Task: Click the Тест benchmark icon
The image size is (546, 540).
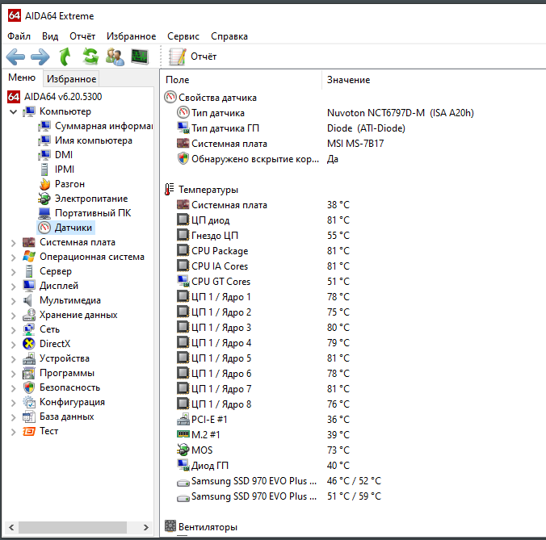Action: (29, 432)
